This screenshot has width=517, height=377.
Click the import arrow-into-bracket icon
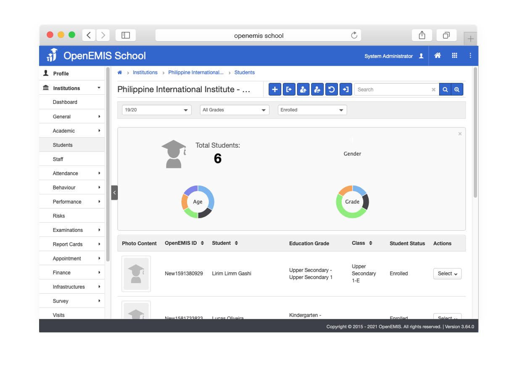coord(346,89)
